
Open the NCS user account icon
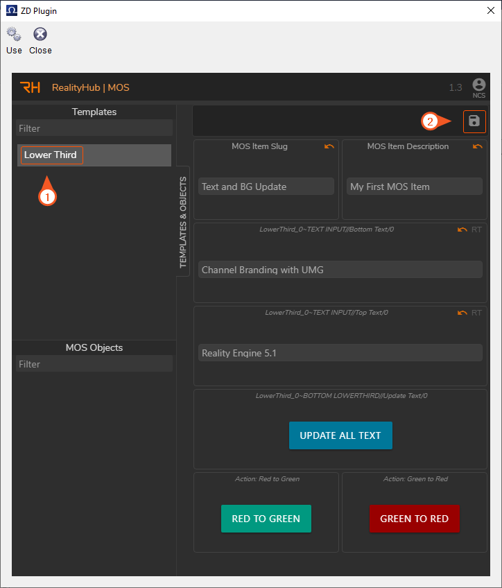click(478, 85)
